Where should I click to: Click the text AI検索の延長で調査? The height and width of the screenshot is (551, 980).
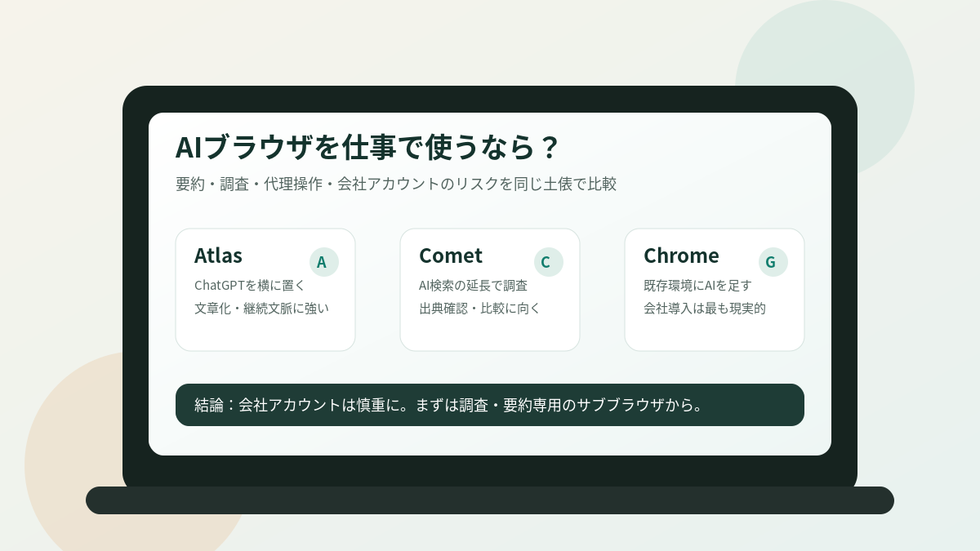pyautogui.click(x=473, y=286)
